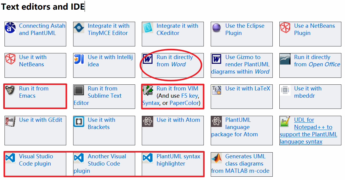
Task: Click the LaTeX TeX icon
Action: pyautogui.click(x=216, y=90)
